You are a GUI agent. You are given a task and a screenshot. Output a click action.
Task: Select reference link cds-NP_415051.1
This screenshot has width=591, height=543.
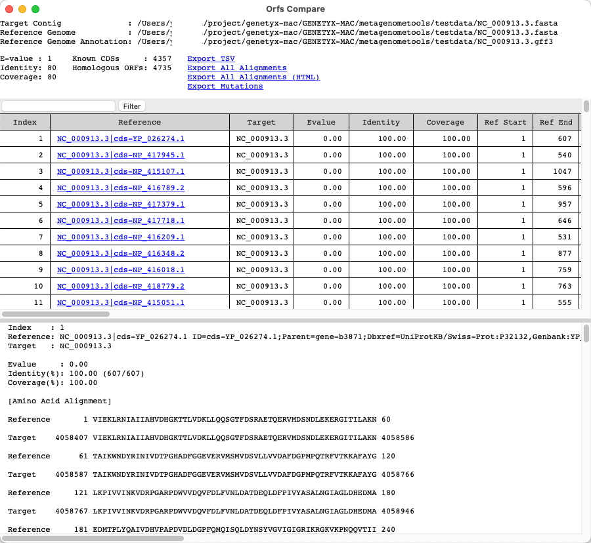point(121,302)
